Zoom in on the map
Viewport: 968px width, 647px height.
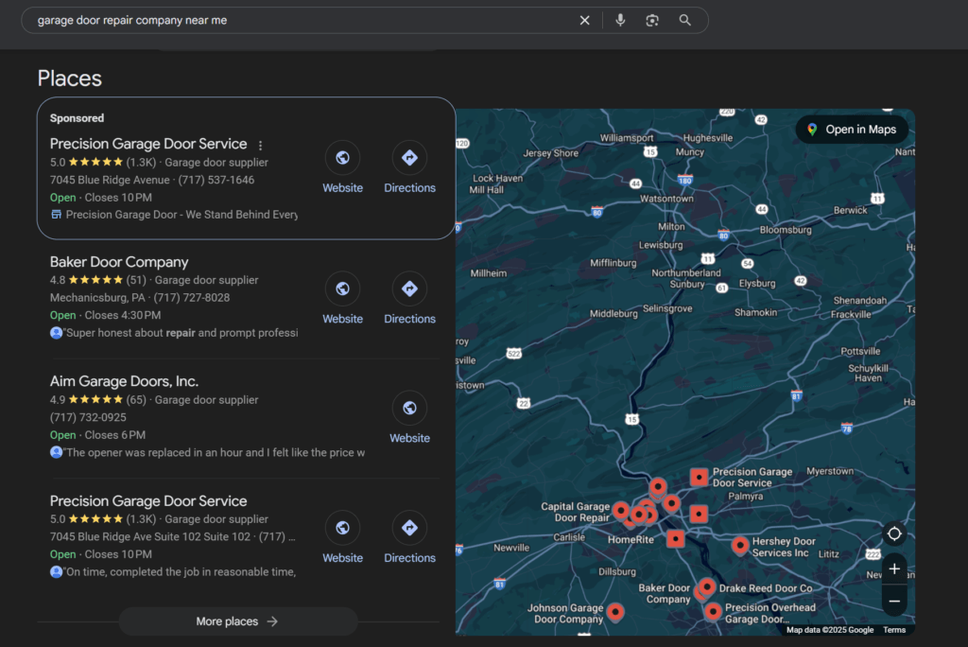pos(894,569)
